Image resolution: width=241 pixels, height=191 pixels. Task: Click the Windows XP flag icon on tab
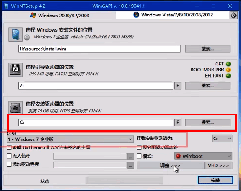(33, 15)
